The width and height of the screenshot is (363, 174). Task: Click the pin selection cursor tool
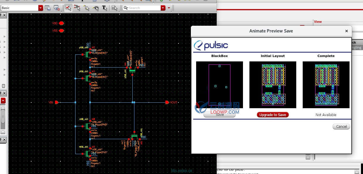coord(95,8)
